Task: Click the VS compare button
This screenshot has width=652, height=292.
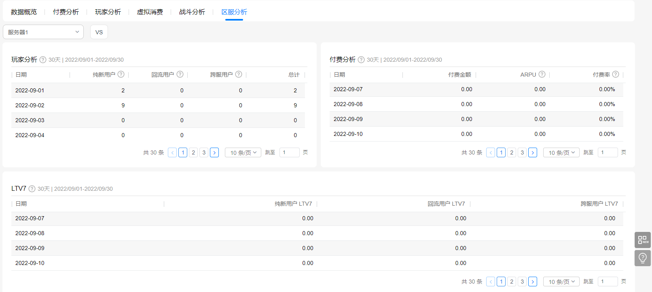Action: [99, 32]
